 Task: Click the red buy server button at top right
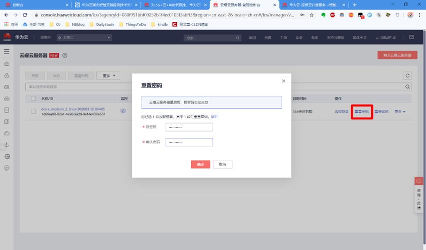[x=397, y=55]
